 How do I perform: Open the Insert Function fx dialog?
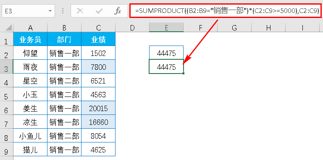point(118,11)
